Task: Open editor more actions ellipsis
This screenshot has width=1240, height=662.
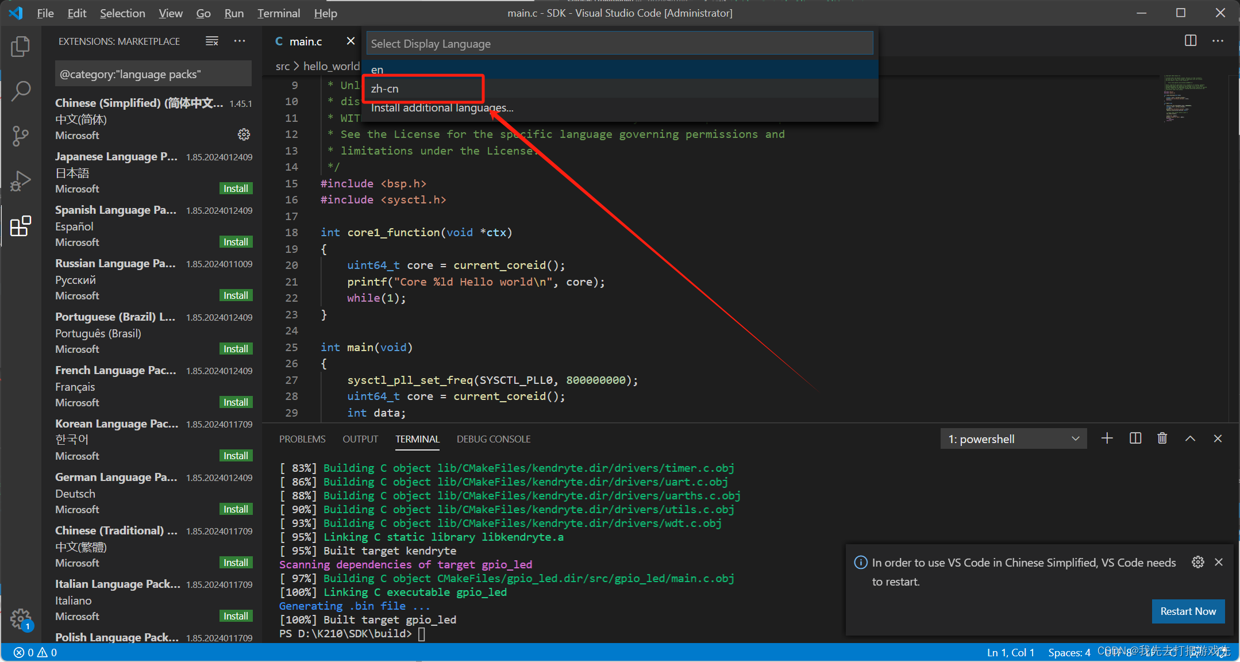Action: tap(1218, 41)
